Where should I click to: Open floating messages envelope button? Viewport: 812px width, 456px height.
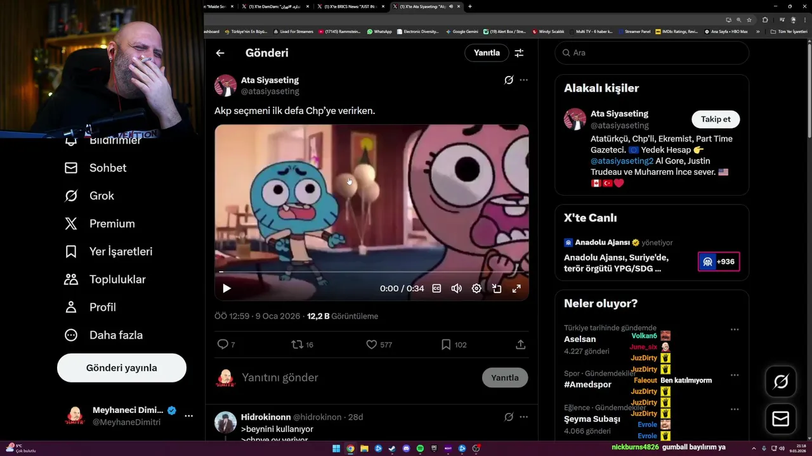781,419
